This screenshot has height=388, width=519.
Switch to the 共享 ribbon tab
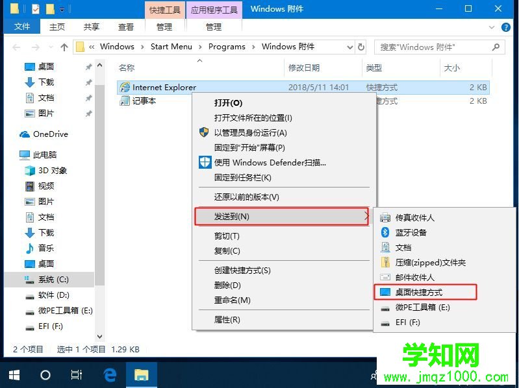(x=92, y=27)
